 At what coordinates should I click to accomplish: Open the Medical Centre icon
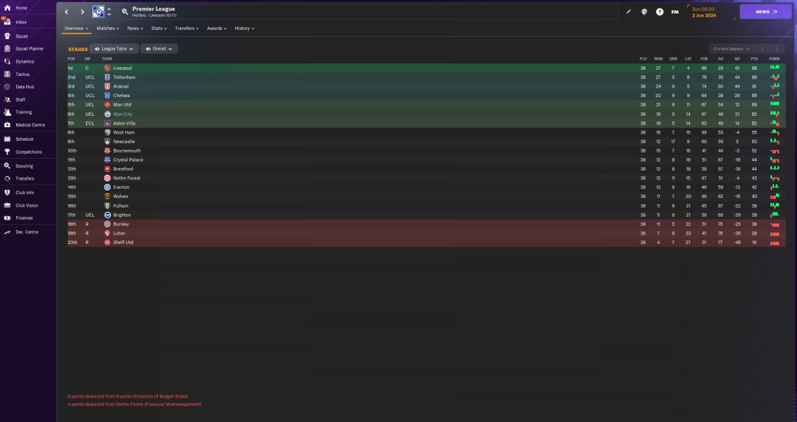point(7,125)
